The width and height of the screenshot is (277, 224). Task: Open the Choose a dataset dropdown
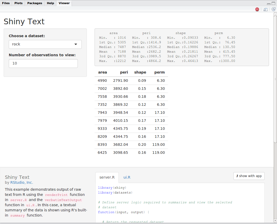point(45,44)
